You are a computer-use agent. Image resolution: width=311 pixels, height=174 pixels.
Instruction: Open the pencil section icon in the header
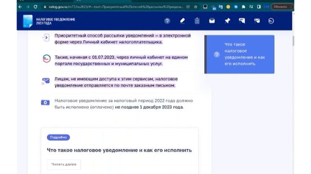click(x=182, y=21)
